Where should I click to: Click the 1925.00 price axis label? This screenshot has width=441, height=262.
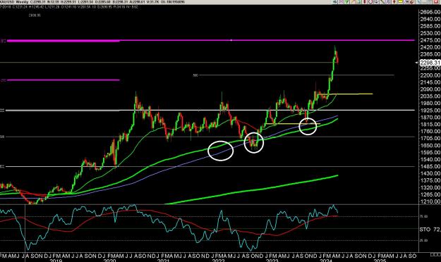[430, 111]
